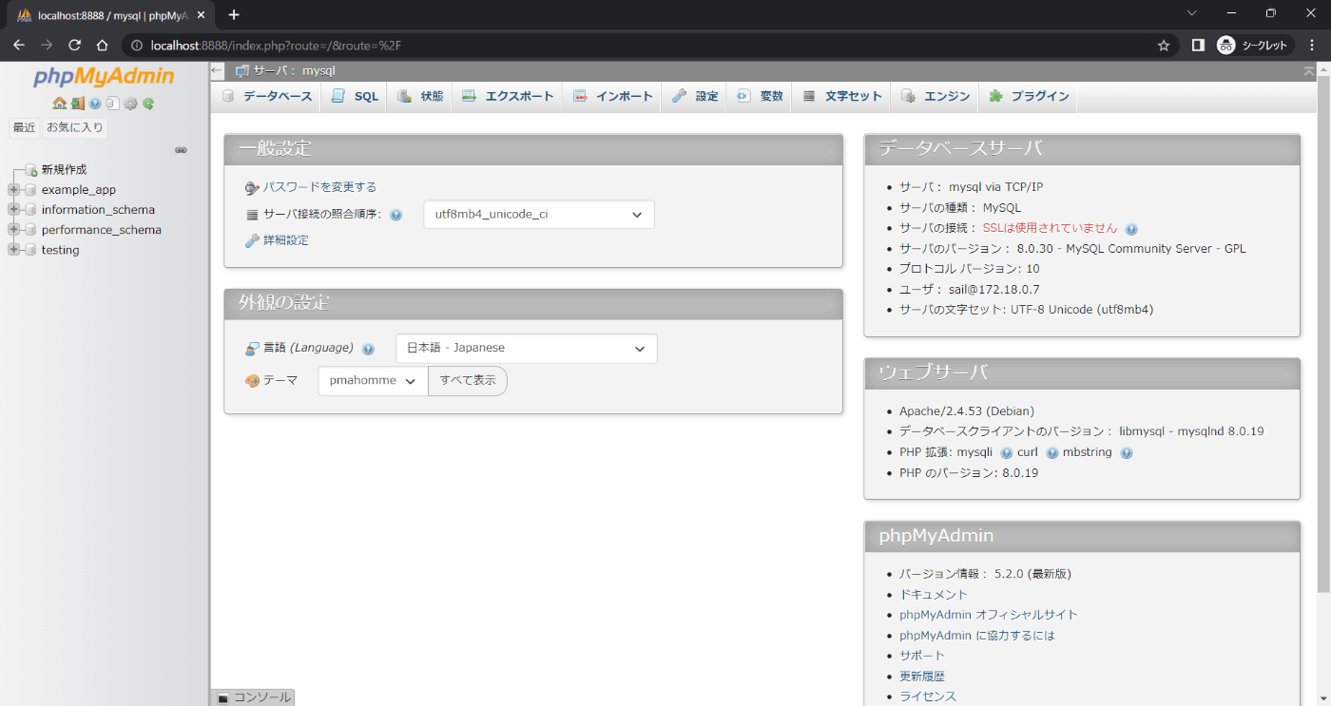Click the example_app database cylinder icon

point(30,190)
